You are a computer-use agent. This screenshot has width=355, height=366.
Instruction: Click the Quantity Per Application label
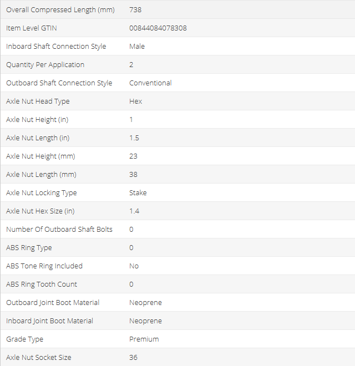point(45,64)
